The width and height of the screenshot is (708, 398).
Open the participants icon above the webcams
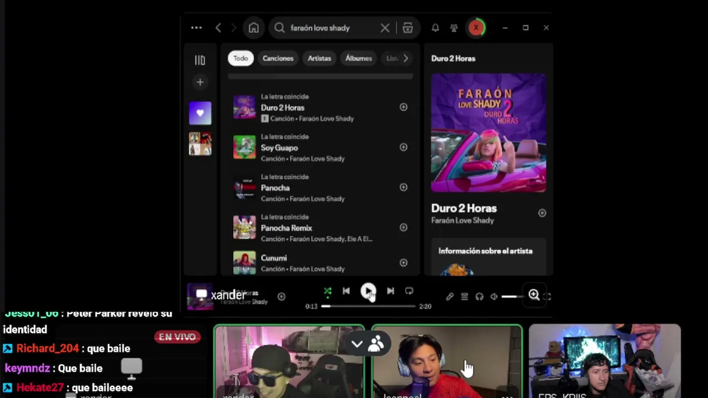click(376, 344)
